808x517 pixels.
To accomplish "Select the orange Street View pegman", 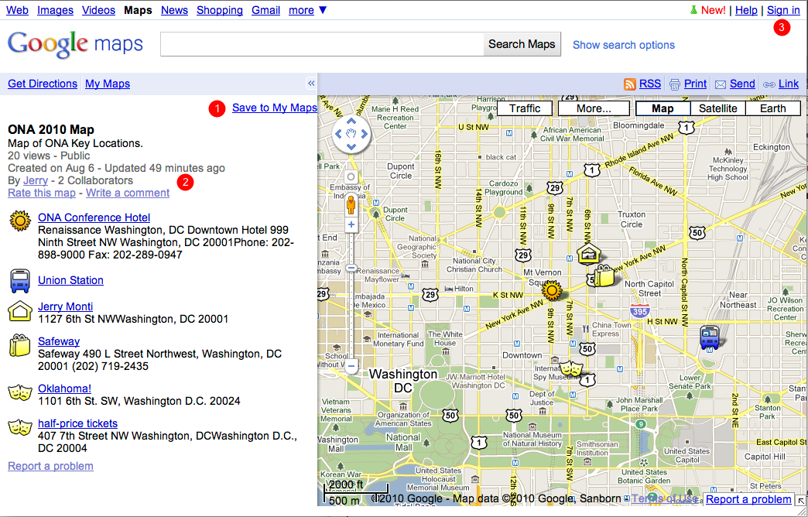I will tap(351, 204).
